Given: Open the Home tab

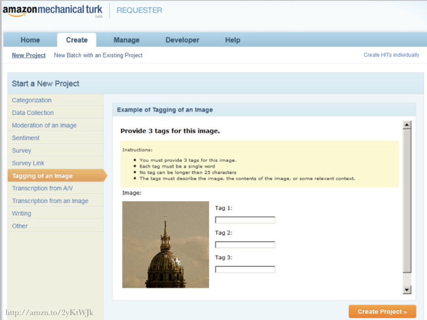Looking at the screenshot, I should [x=30, y=40].
